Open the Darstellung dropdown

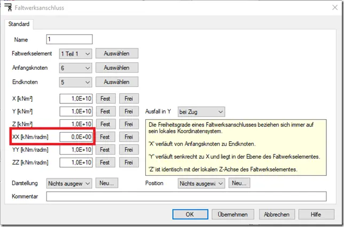(x=69, y=183)
